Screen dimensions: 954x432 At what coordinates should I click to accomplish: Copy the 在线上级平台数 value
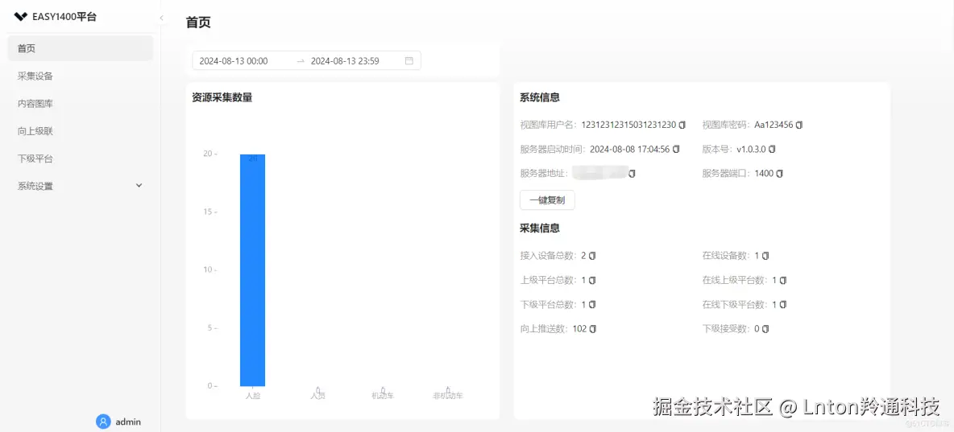click(x=783, y=280)
